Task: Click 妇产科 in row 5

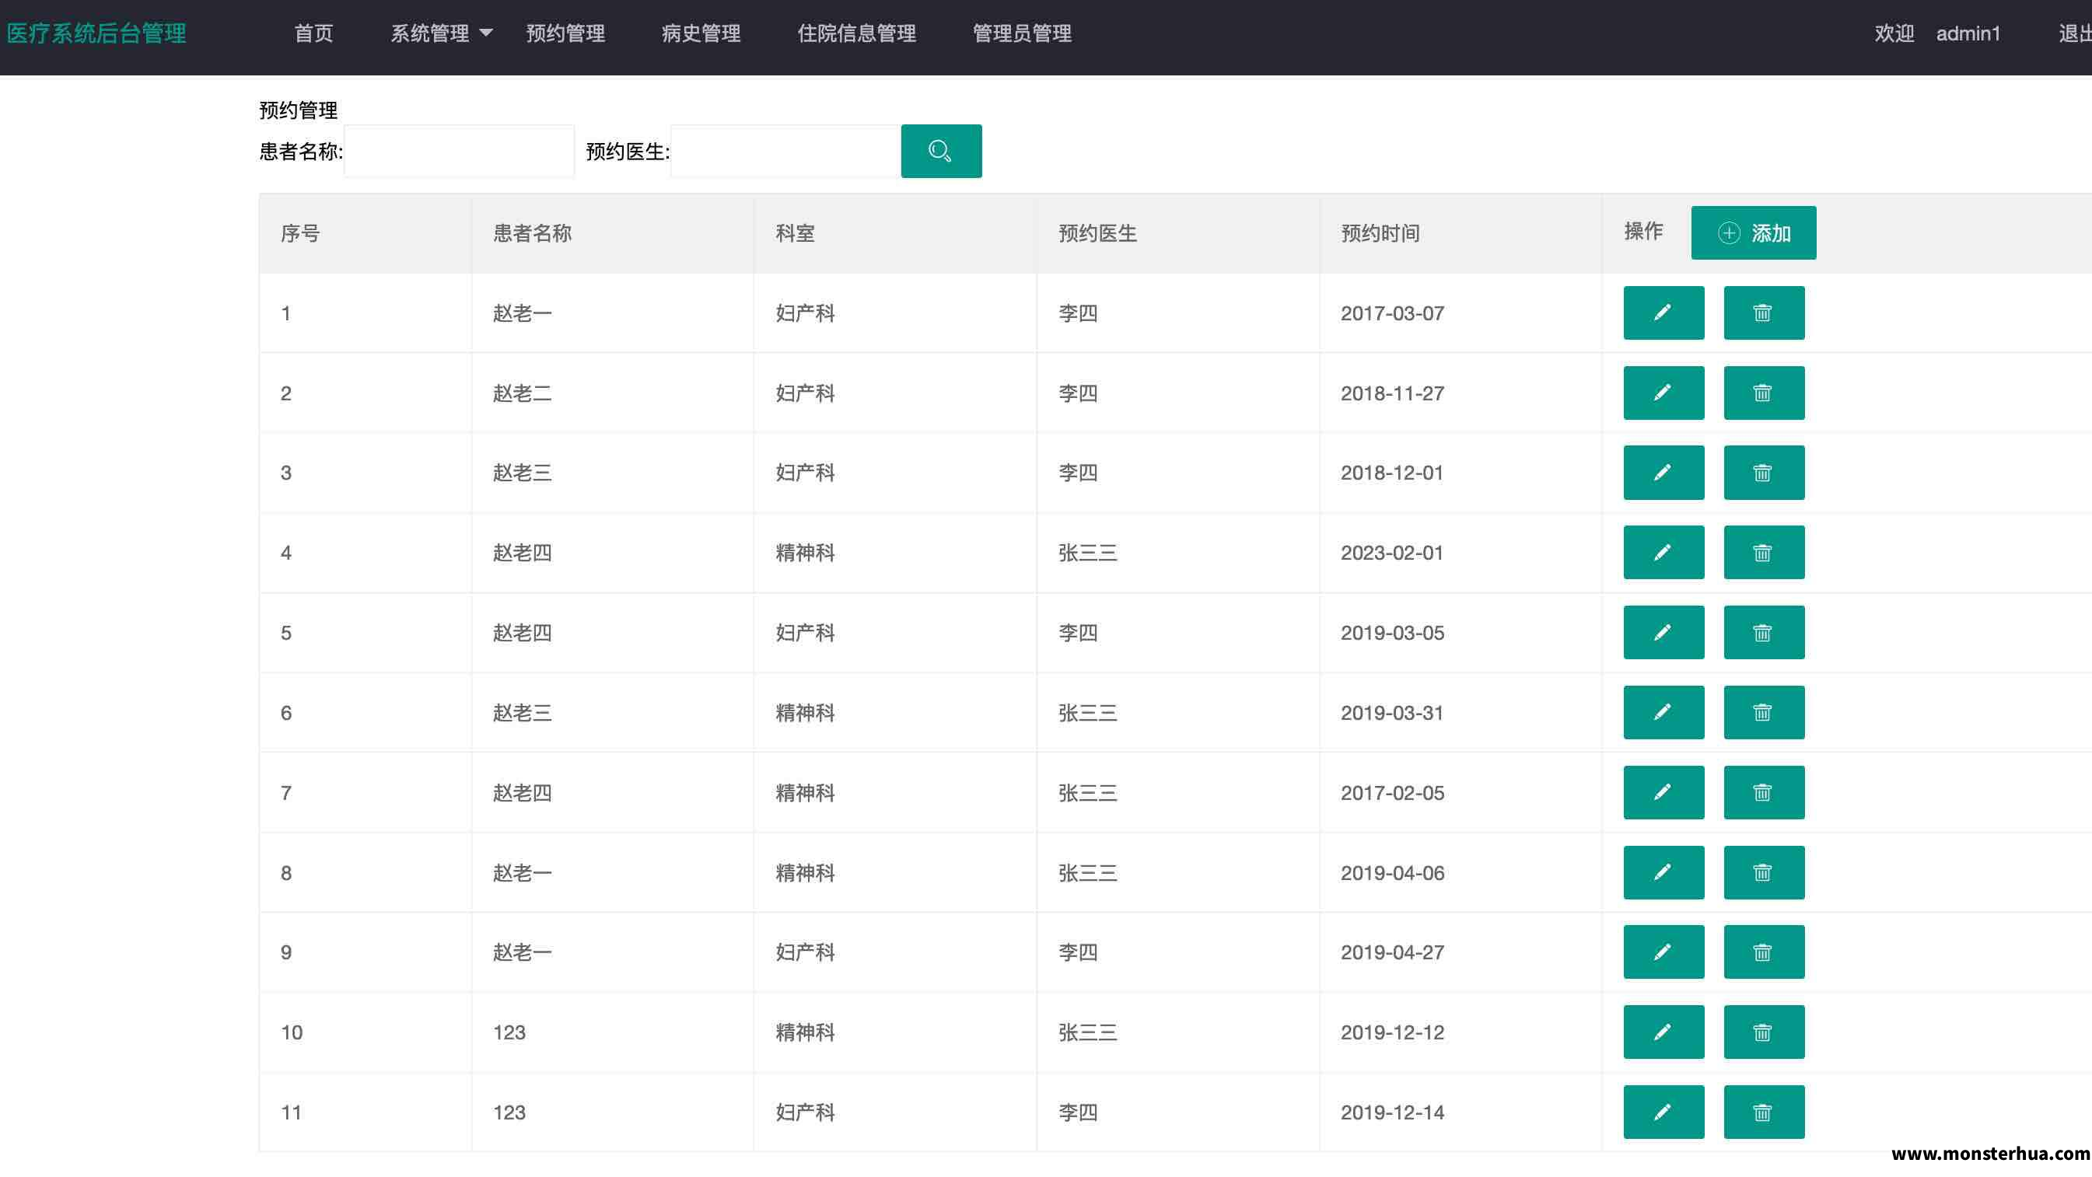Action: [805, 632]
